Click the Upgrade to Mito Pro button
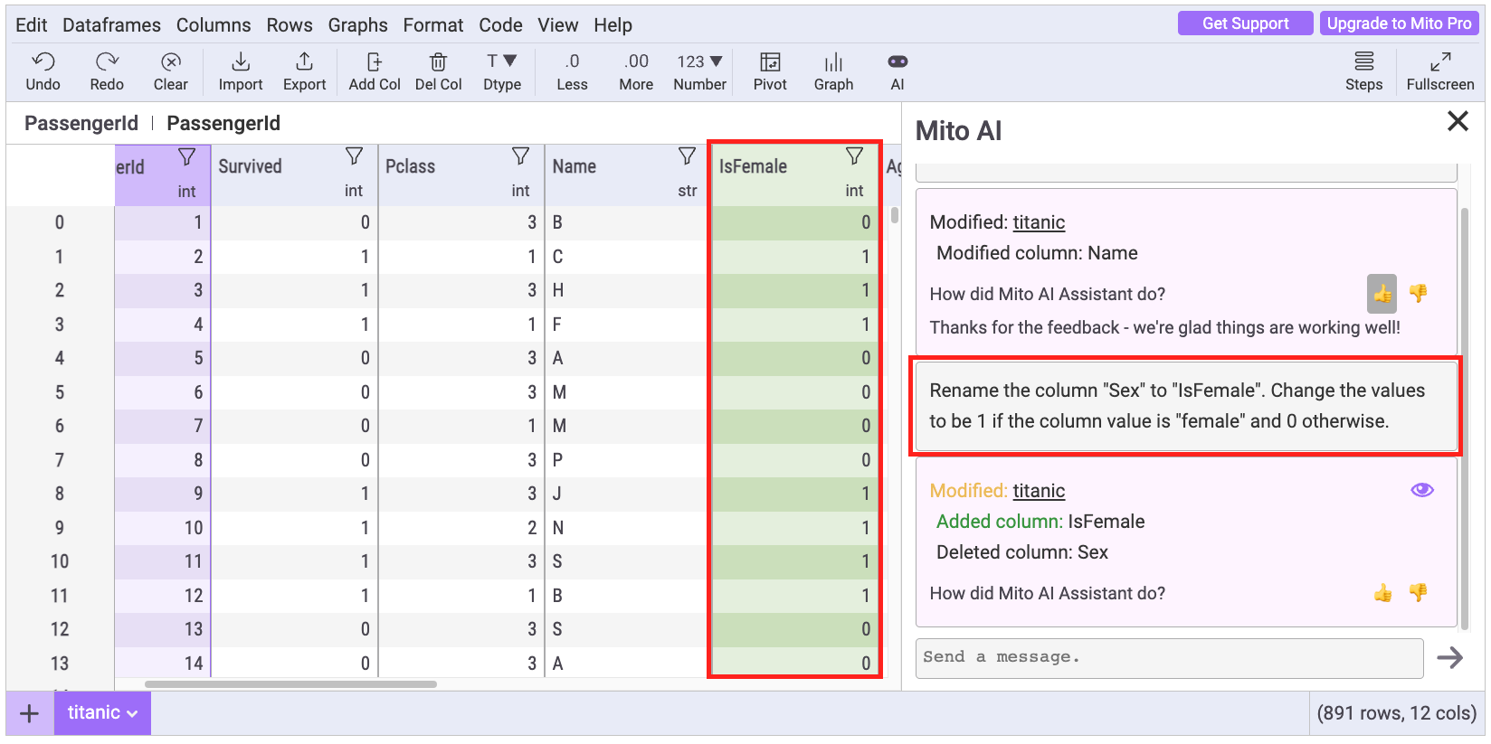 (x=1399, y=24)
